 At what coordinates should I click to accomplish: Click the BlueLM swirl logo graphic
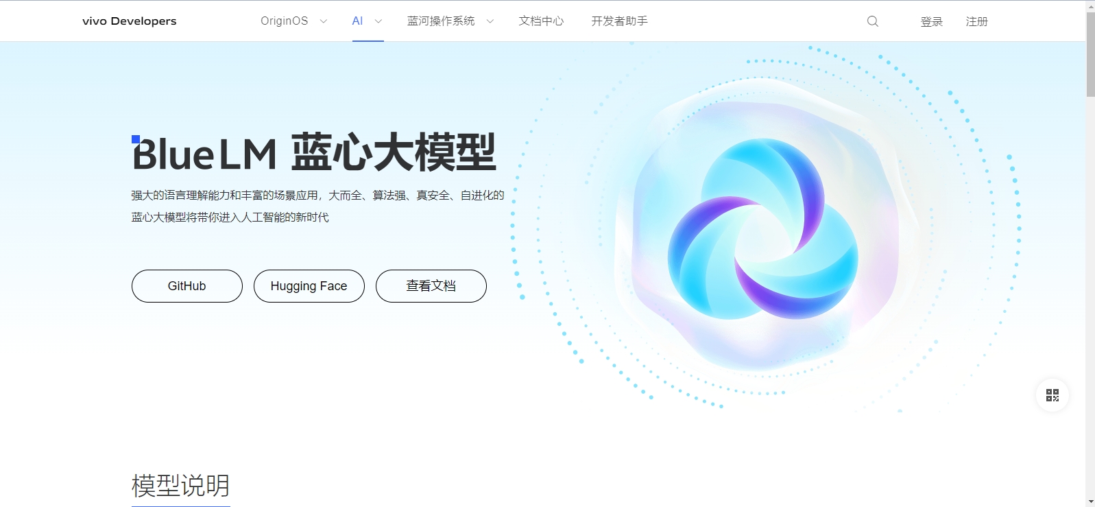(x=763, y=228)
